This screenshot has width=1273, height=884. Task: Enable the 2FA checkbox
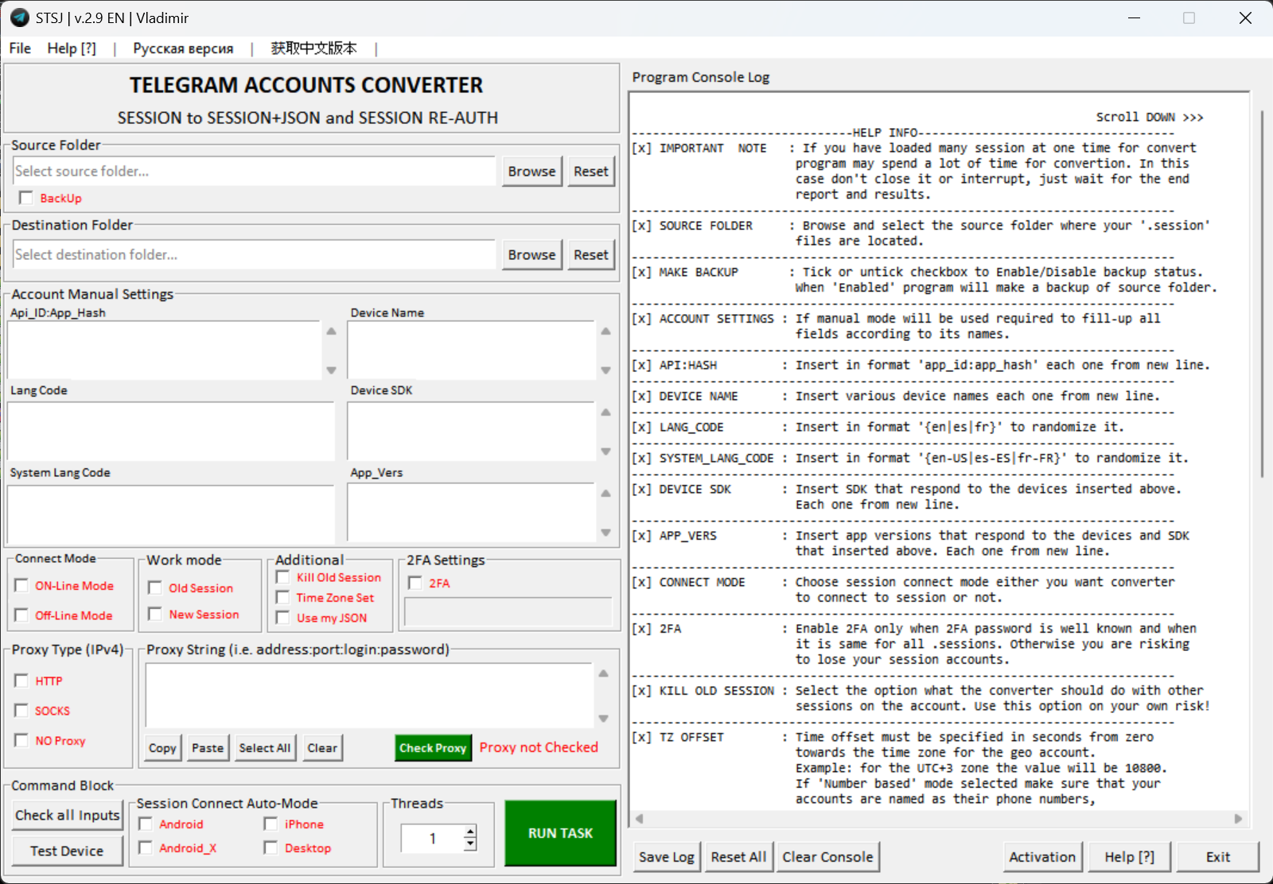(x=415, y=583)
